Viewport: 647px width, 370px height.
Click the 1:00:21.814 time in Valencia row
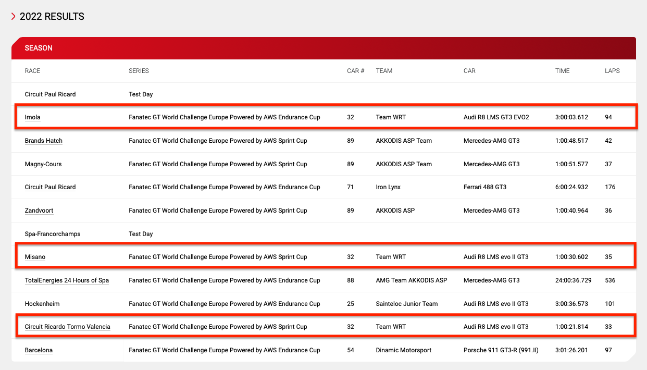point(571,327)
